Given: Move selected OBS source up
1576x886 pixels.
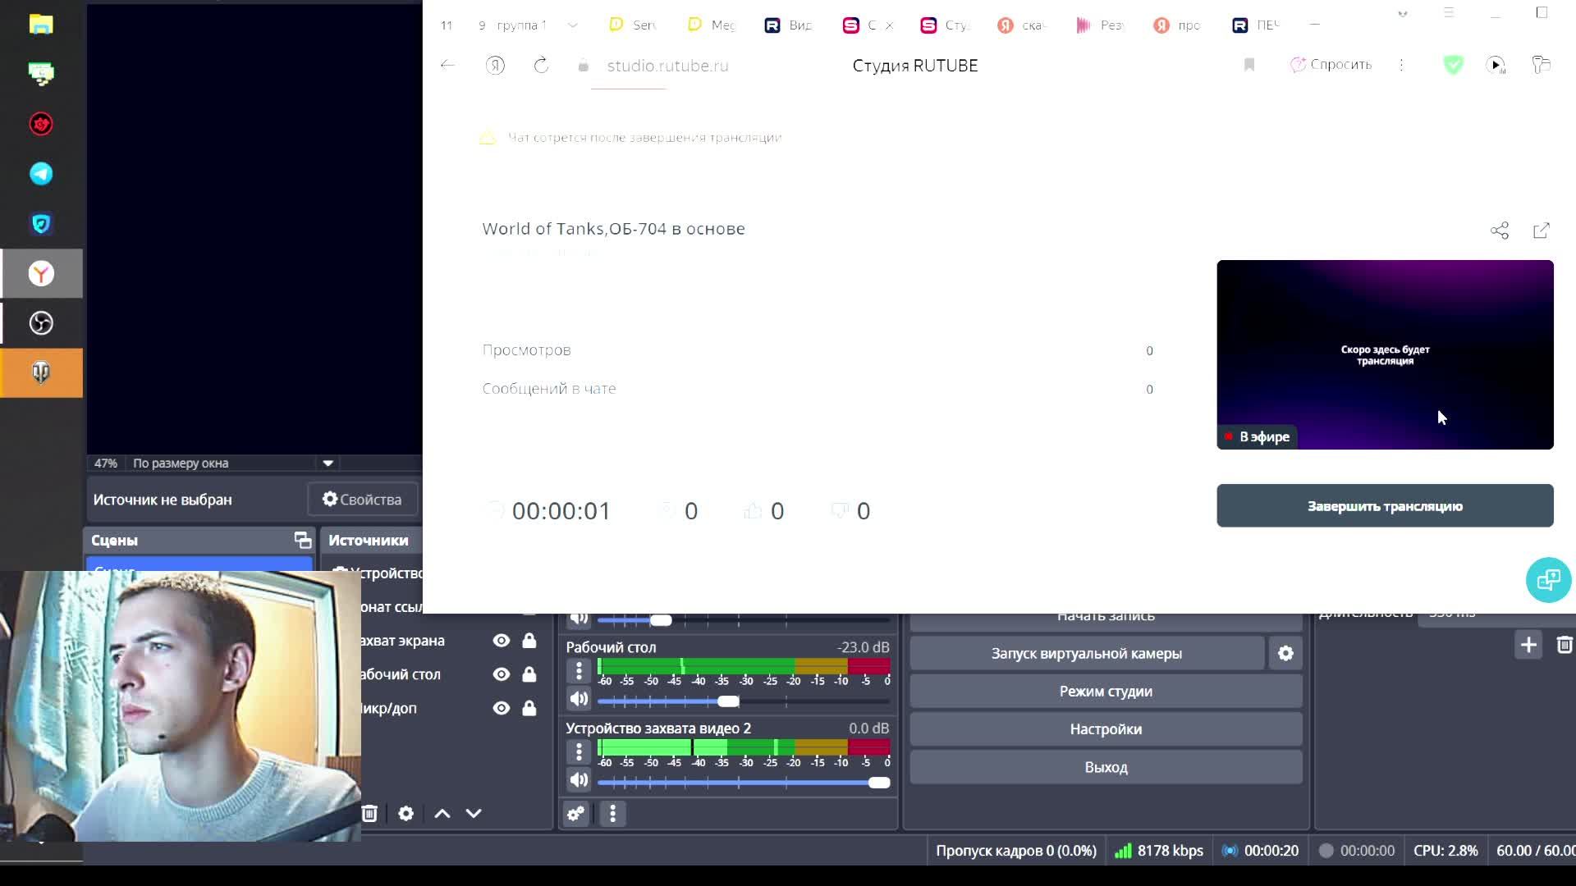Looking at the screenshot, I should [x=442, y=813].
